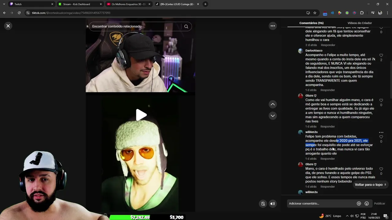392x220 pixels.
Task: Open a new browser tab
Action: tap(205, 4)
